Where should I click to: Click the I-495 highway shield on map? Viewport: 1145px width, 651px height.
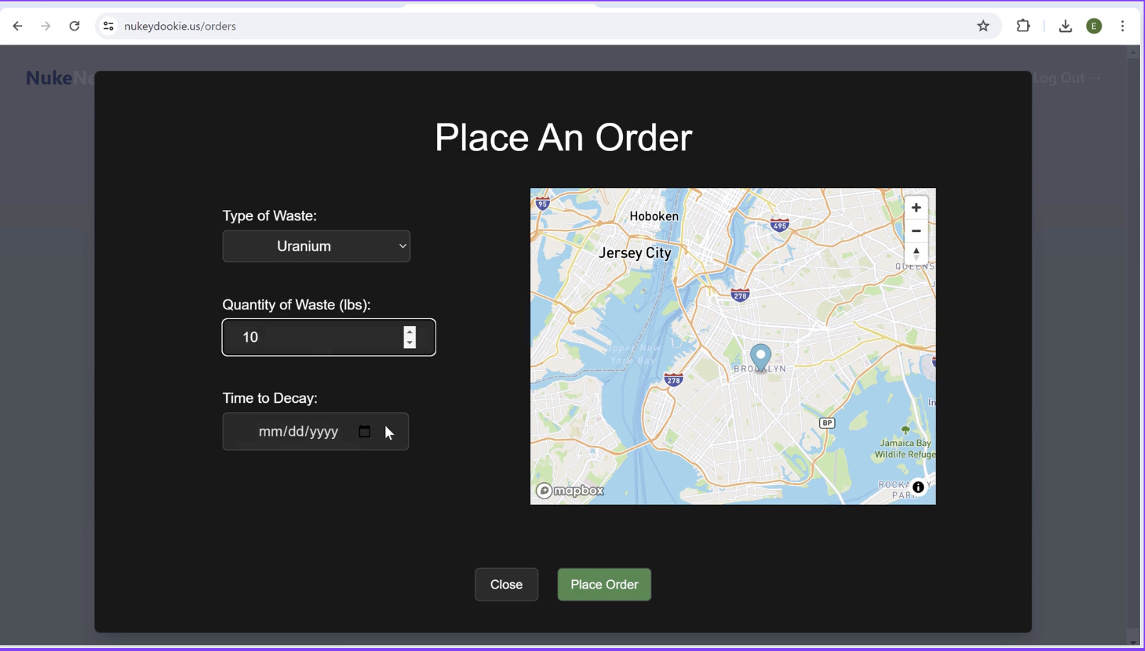coord(780,226)
